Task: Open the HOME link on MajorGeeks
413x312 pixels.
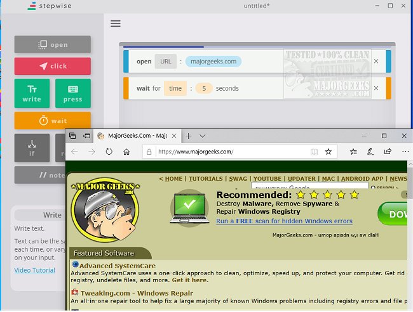Action: (173, 179)
